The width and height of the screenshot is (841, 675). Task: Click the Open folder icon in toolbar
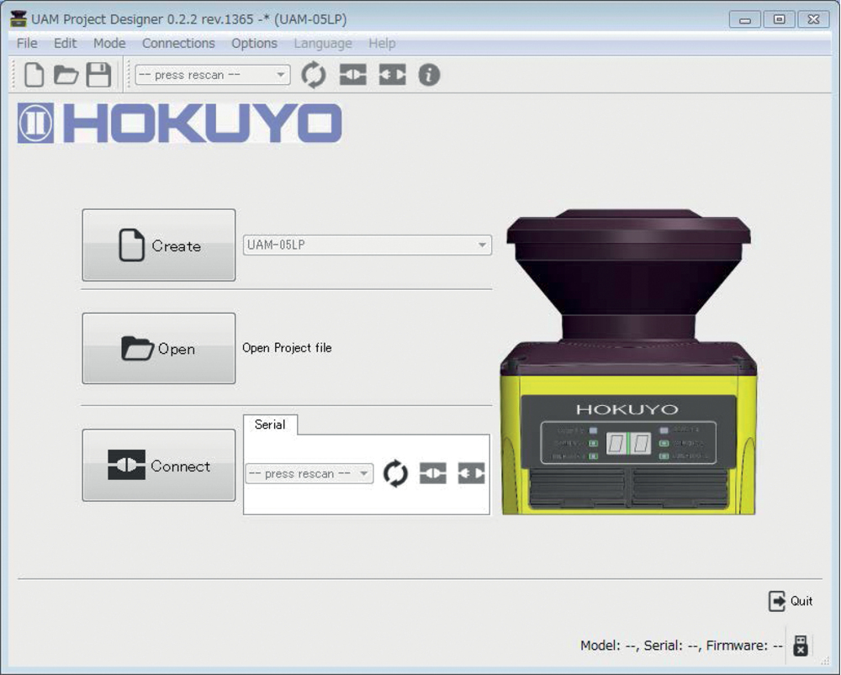coord(66,75)
